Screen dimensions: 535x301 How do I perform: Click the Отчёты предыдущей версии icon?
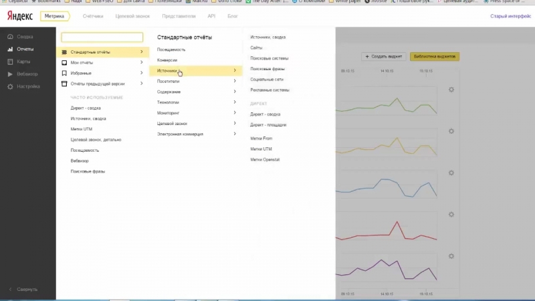(64, 84)
